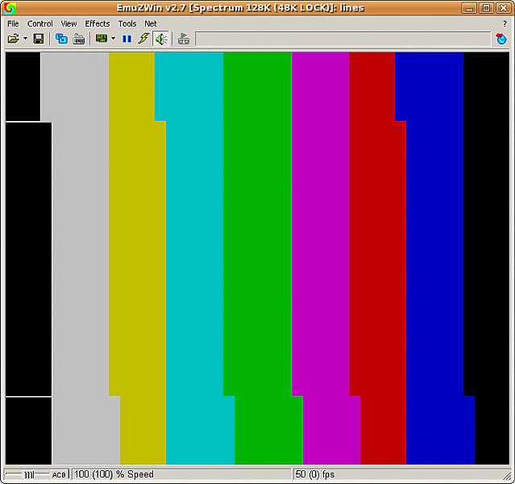This screenshot has width=515, height=484.
Task: Adjust the volume slider in status bar
Action: tap(28, 474)
